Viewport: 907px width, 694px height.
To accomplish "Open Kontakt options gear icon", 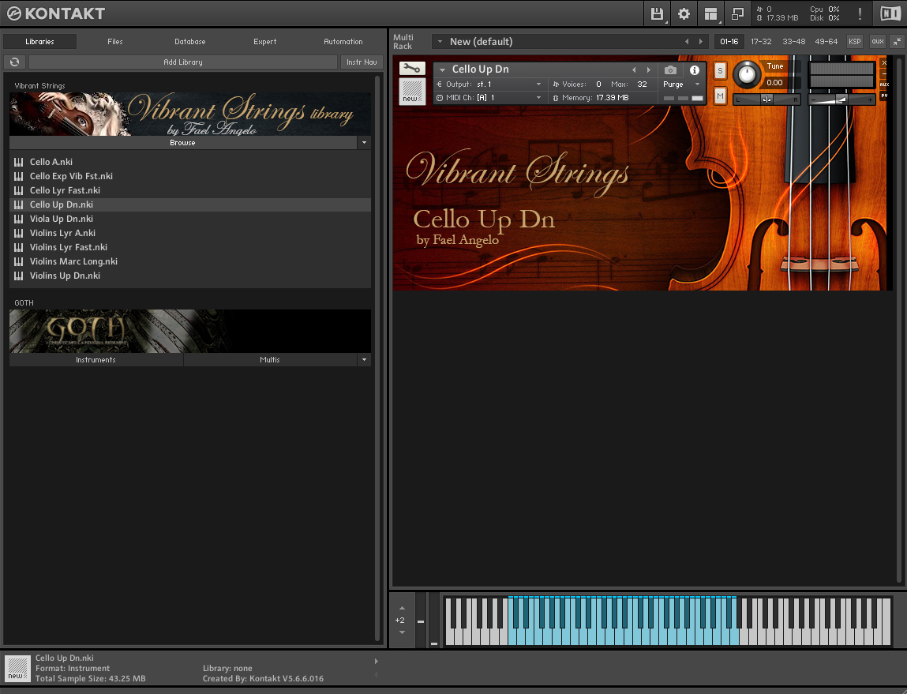I will point(684,14).
